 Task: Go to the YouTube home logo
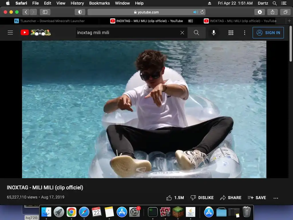(36, 33)
